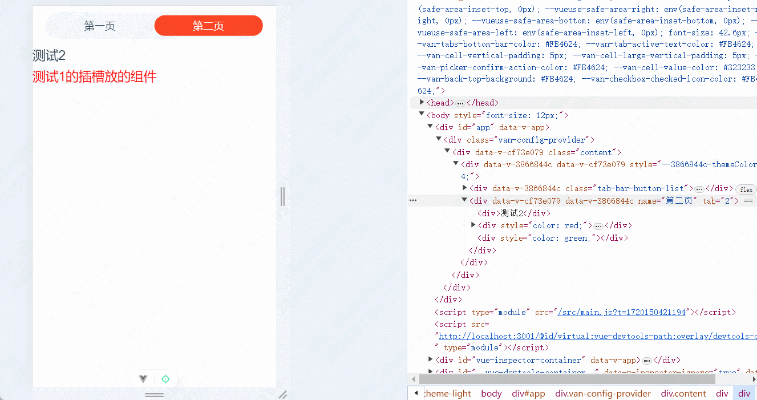Switch to the 第一页 tab

click(100, 26)
